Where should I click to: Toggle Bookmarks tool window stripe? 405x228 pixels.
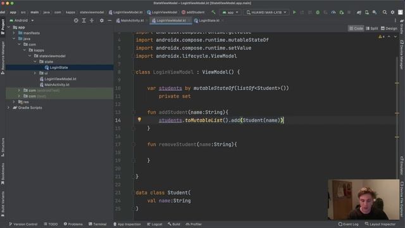coord(3,174)
